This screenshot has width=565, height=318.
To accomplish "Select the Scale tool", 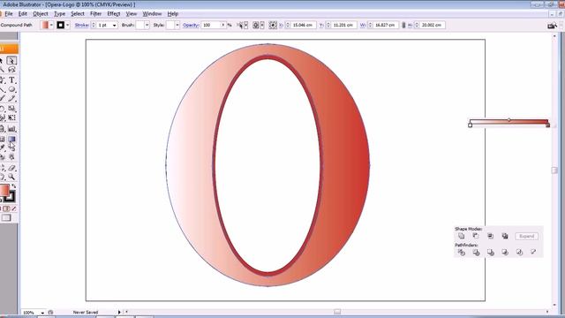I will (x=11, y=108).
